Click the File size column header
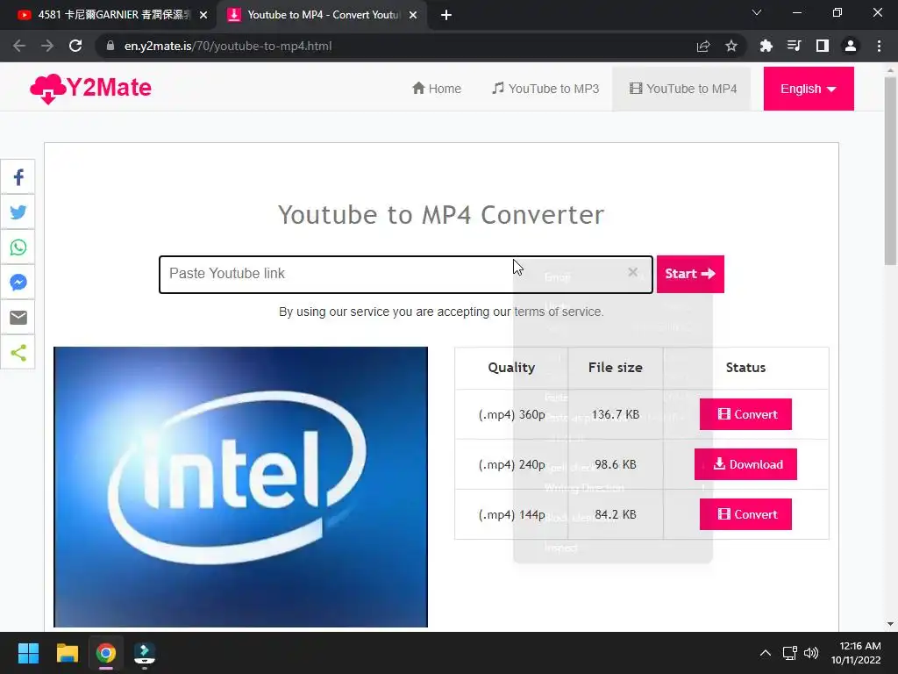Viewport: 898px width, 674px height. [616, 368]
